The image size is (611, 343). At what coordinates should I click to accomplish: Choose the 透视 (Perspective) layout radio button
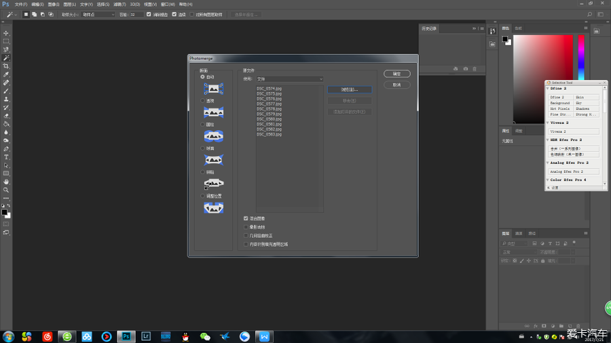pos(202,101)
